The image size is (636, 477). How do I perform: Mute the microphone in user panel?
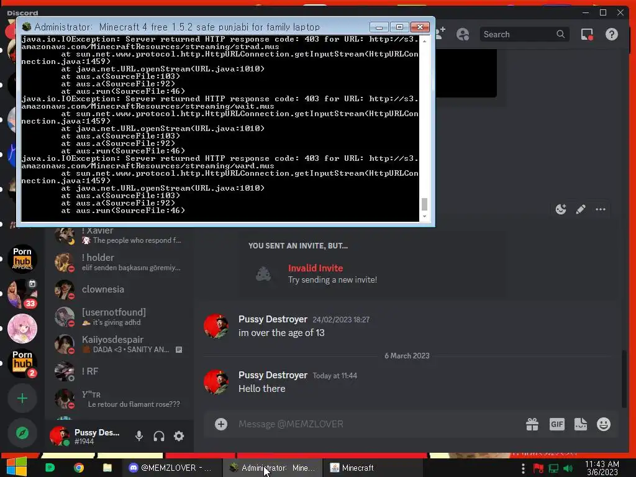point(139,436)
